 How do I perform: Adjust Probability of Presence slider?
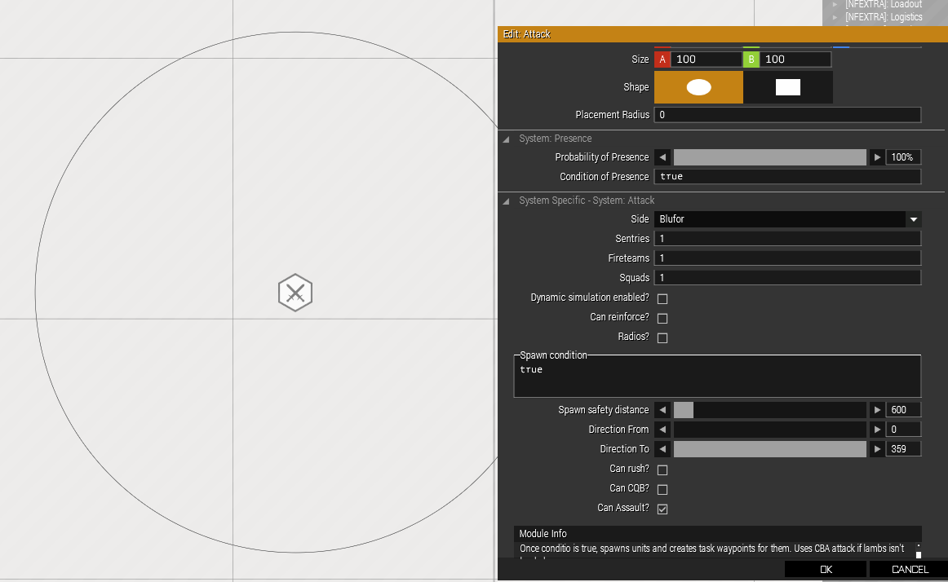pyautogui.click(x=769, y=157)
